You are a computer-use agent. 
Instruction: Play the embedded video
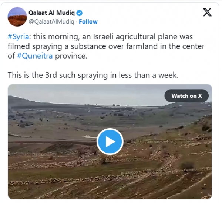[x=110, y=141]
